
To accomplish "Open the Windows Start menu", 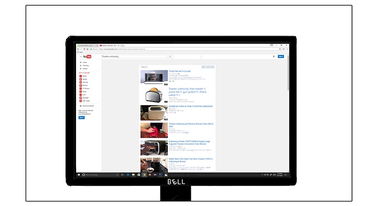I will click(x=79, y=174).
